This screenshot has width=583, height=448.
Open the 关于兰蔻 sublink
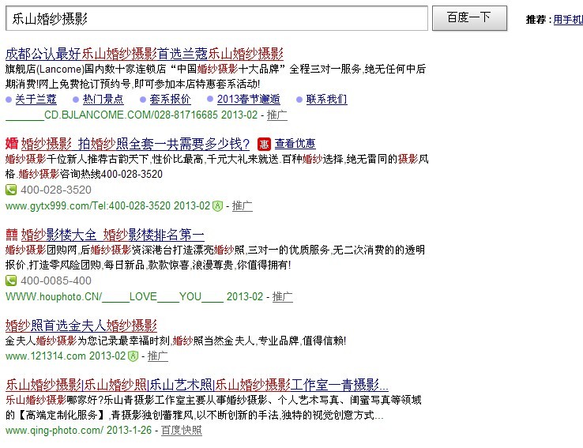pyautogui.click(x=36, y=100)
